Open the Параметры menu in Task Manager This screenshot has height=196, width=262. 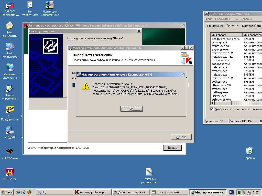click(x=222, y=19)
